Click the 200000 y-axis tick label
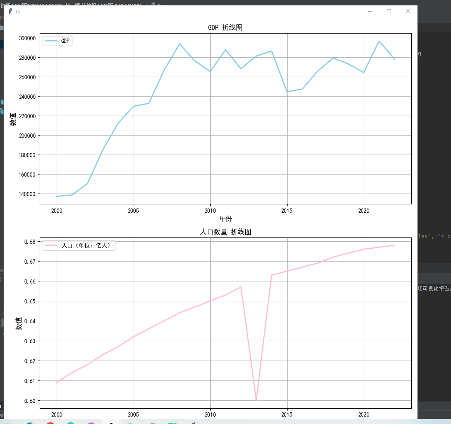This screenshot has height=424, width=451. click(x=27, y=136)
